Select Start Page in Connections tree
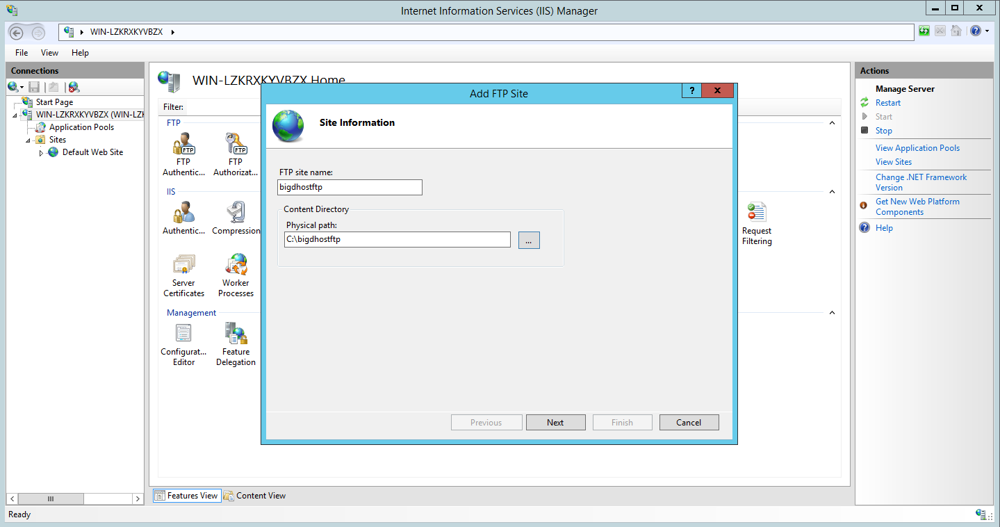 (x=54, y=102)
